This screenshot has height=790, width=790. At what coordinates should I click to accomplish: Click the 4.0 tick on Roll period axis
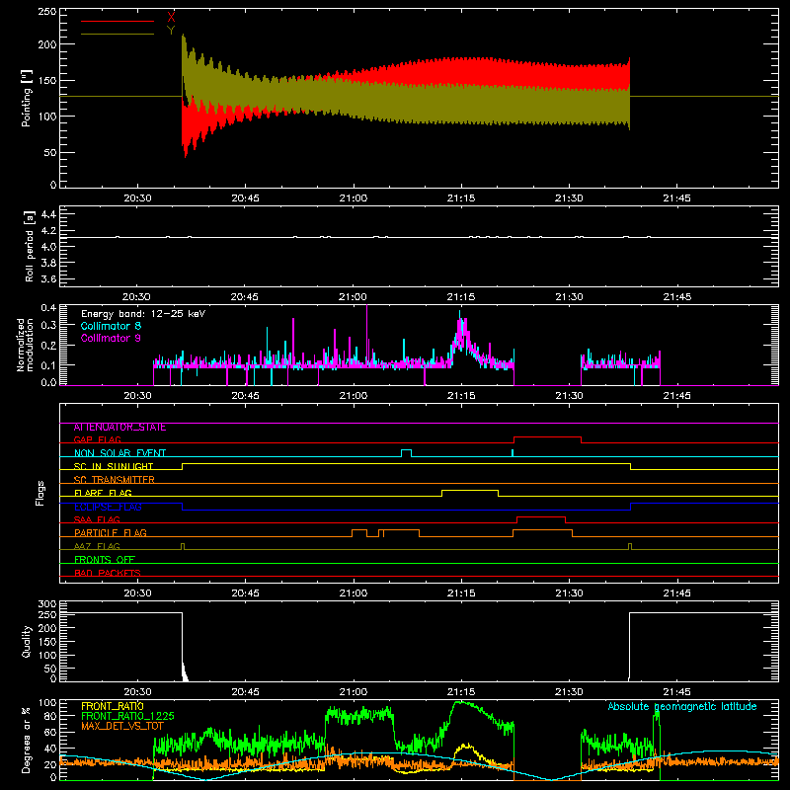click(x=47, y=247)
